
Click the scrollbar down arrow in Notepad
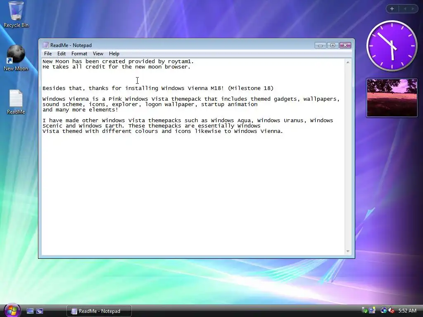(348, 251)
